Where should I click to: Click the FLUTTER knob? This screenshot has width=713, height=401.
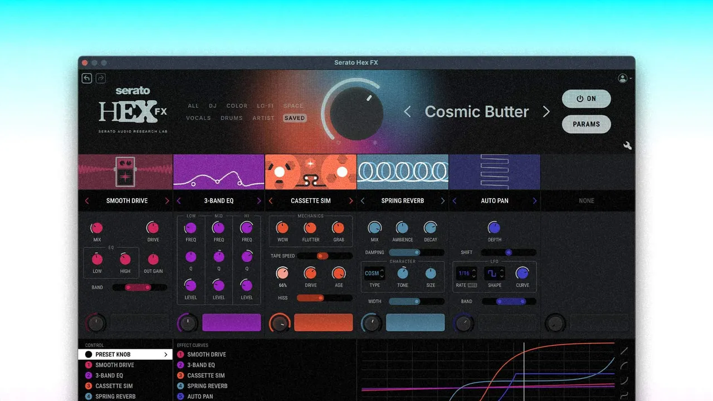point(310,228)
